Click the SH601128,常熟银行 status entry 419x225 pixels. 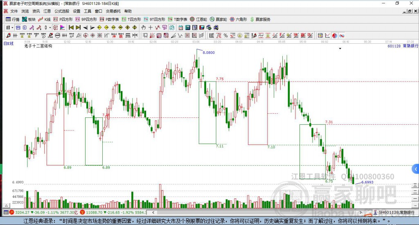pos(394,212)
